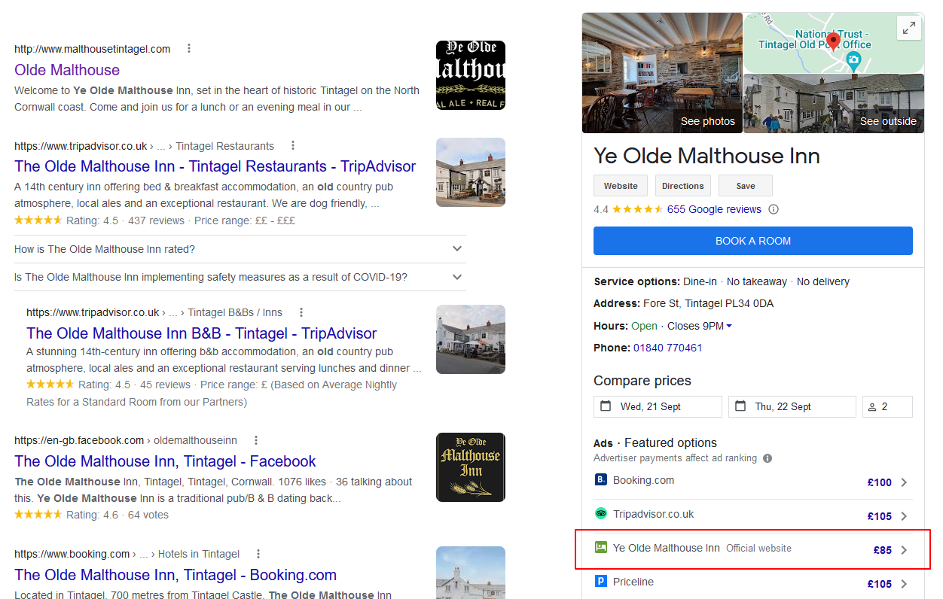Open Tripadvisor.co.uk £105 price chevron
This screenshot has height=599, width=943.
905,516
